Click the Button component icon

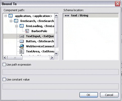(22, 41)
